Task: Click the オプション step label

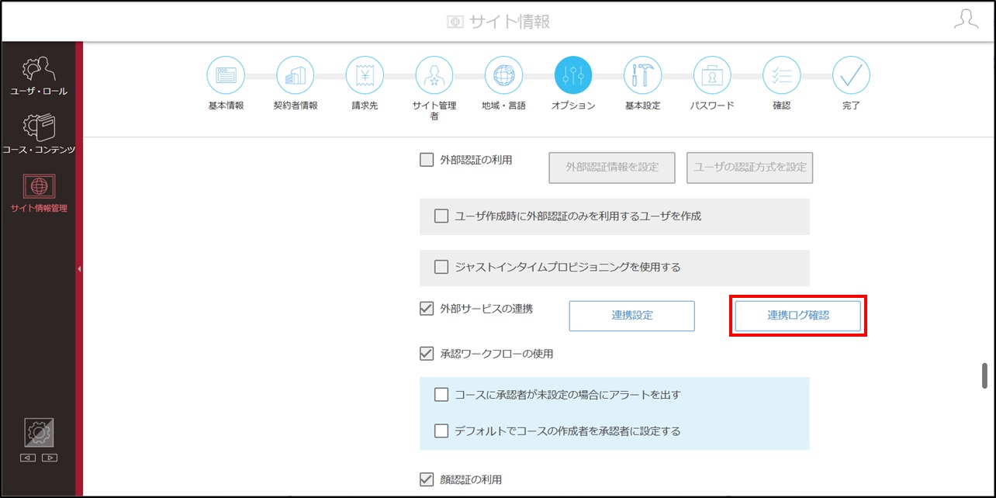Action: coord(573,105)
